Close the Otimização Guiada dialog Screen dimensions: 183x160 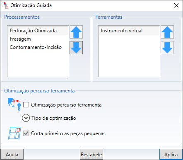click(176, 5)
